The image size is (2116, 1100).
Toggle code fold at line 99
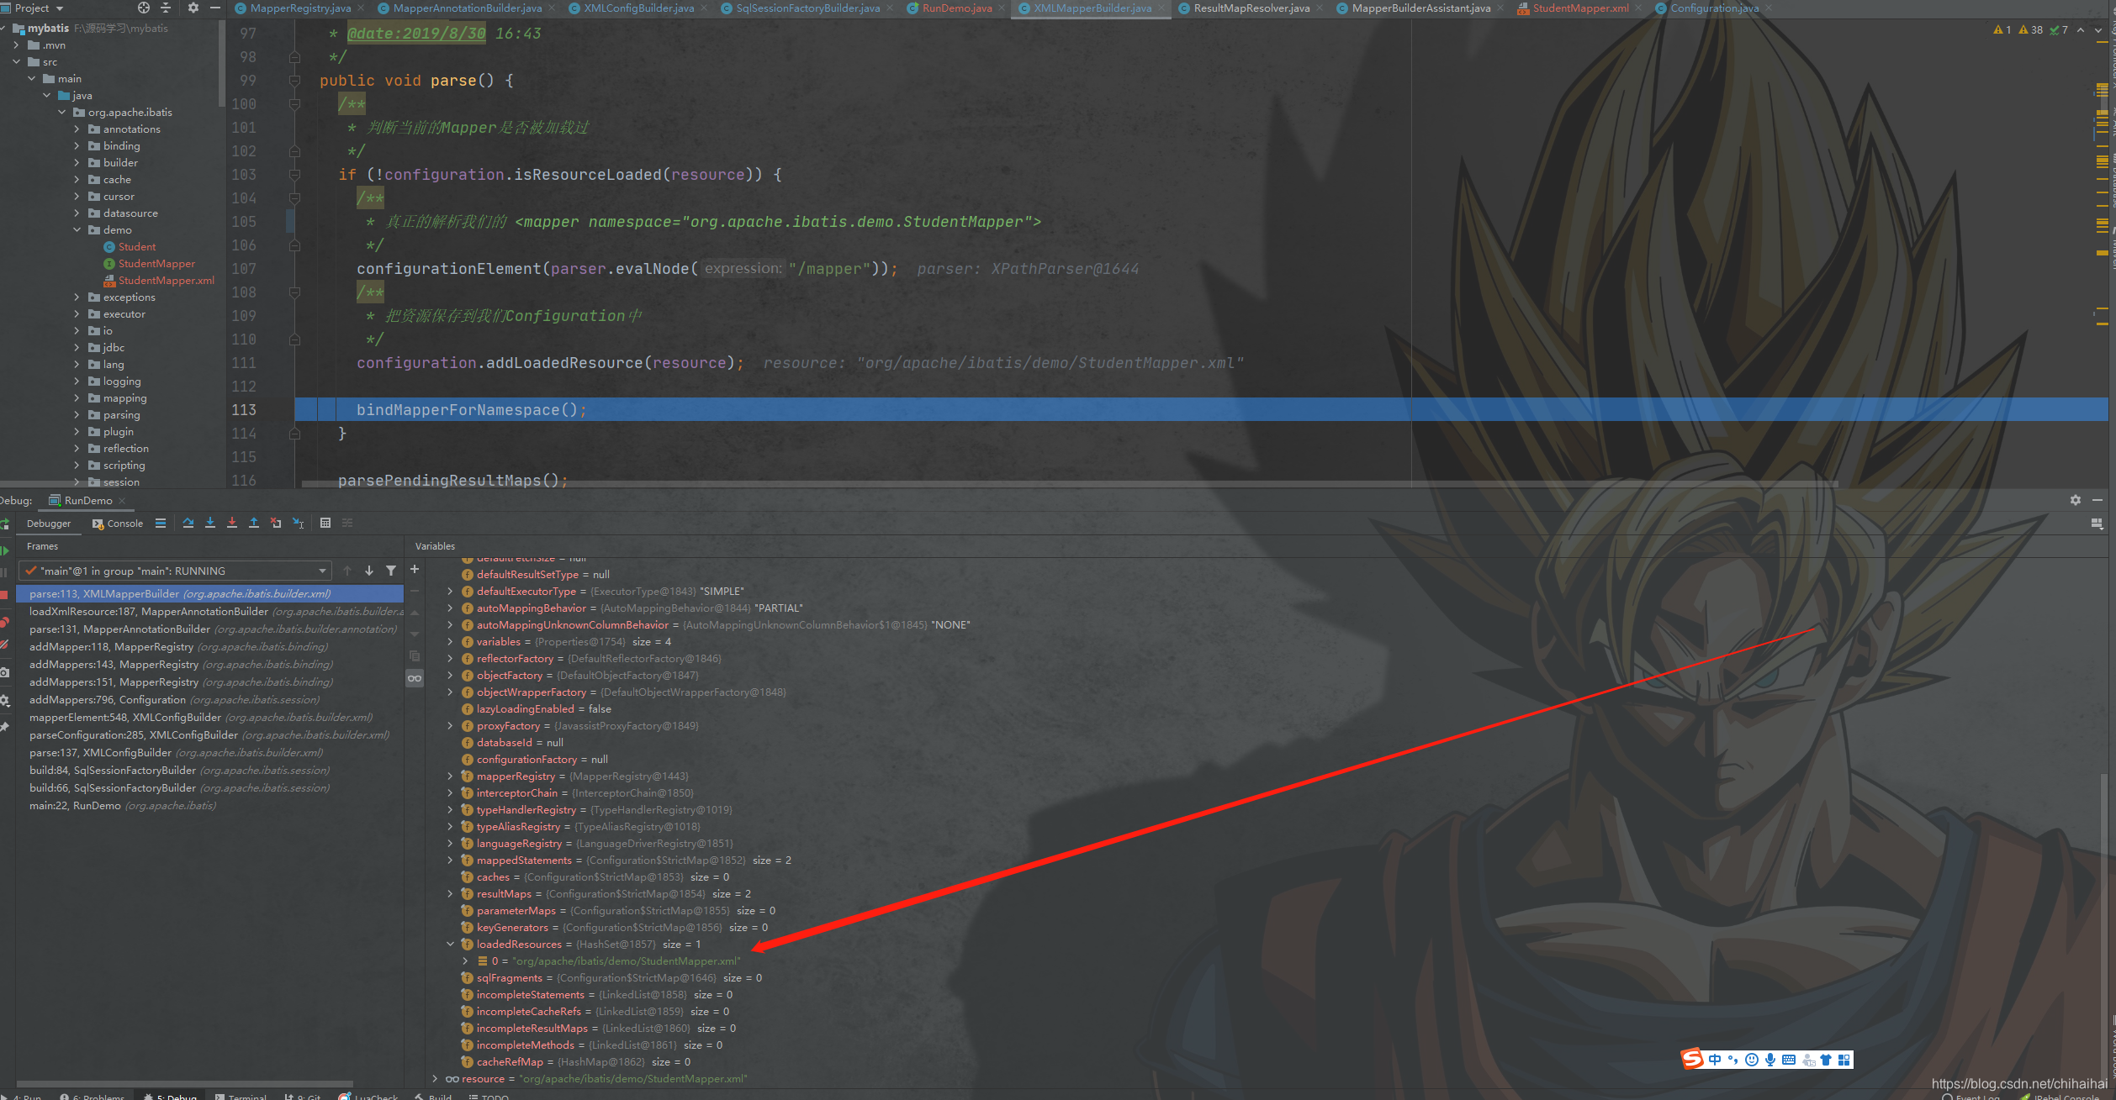tap(294, 81)
